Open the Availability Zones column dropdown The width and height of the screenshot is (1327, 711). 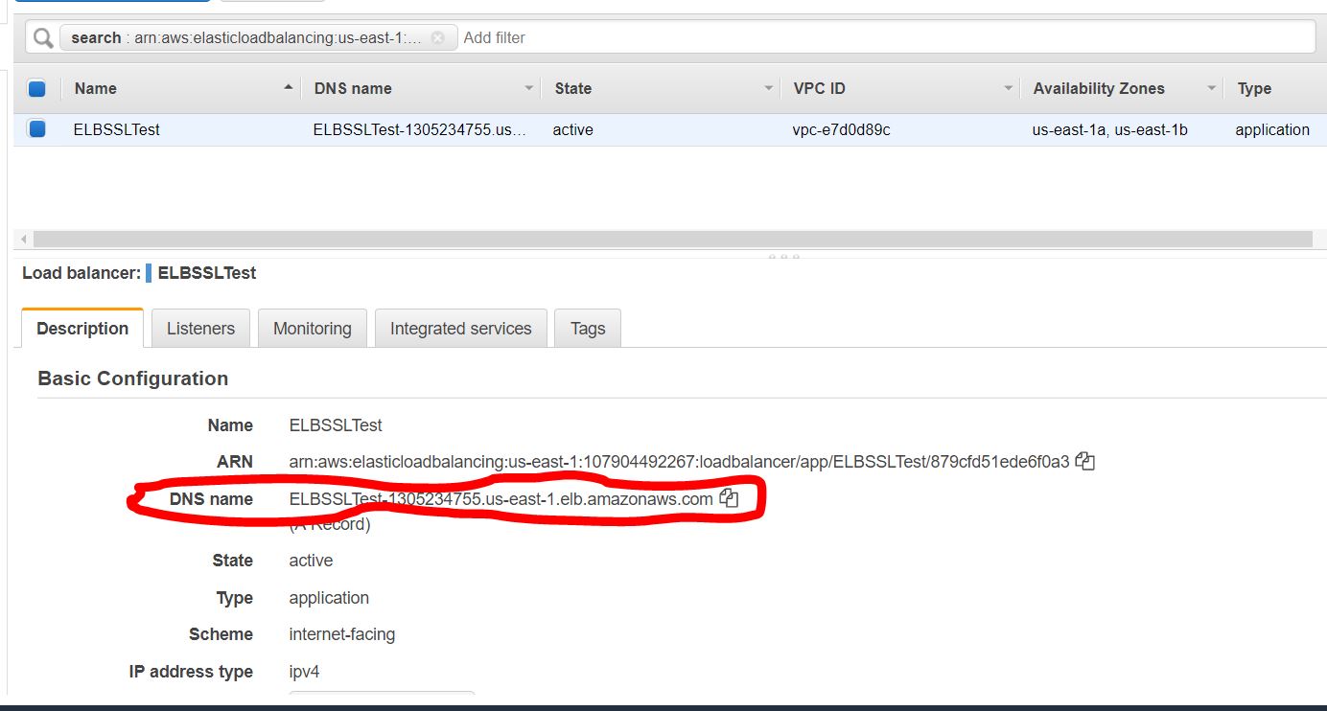tap(1210, 88)
